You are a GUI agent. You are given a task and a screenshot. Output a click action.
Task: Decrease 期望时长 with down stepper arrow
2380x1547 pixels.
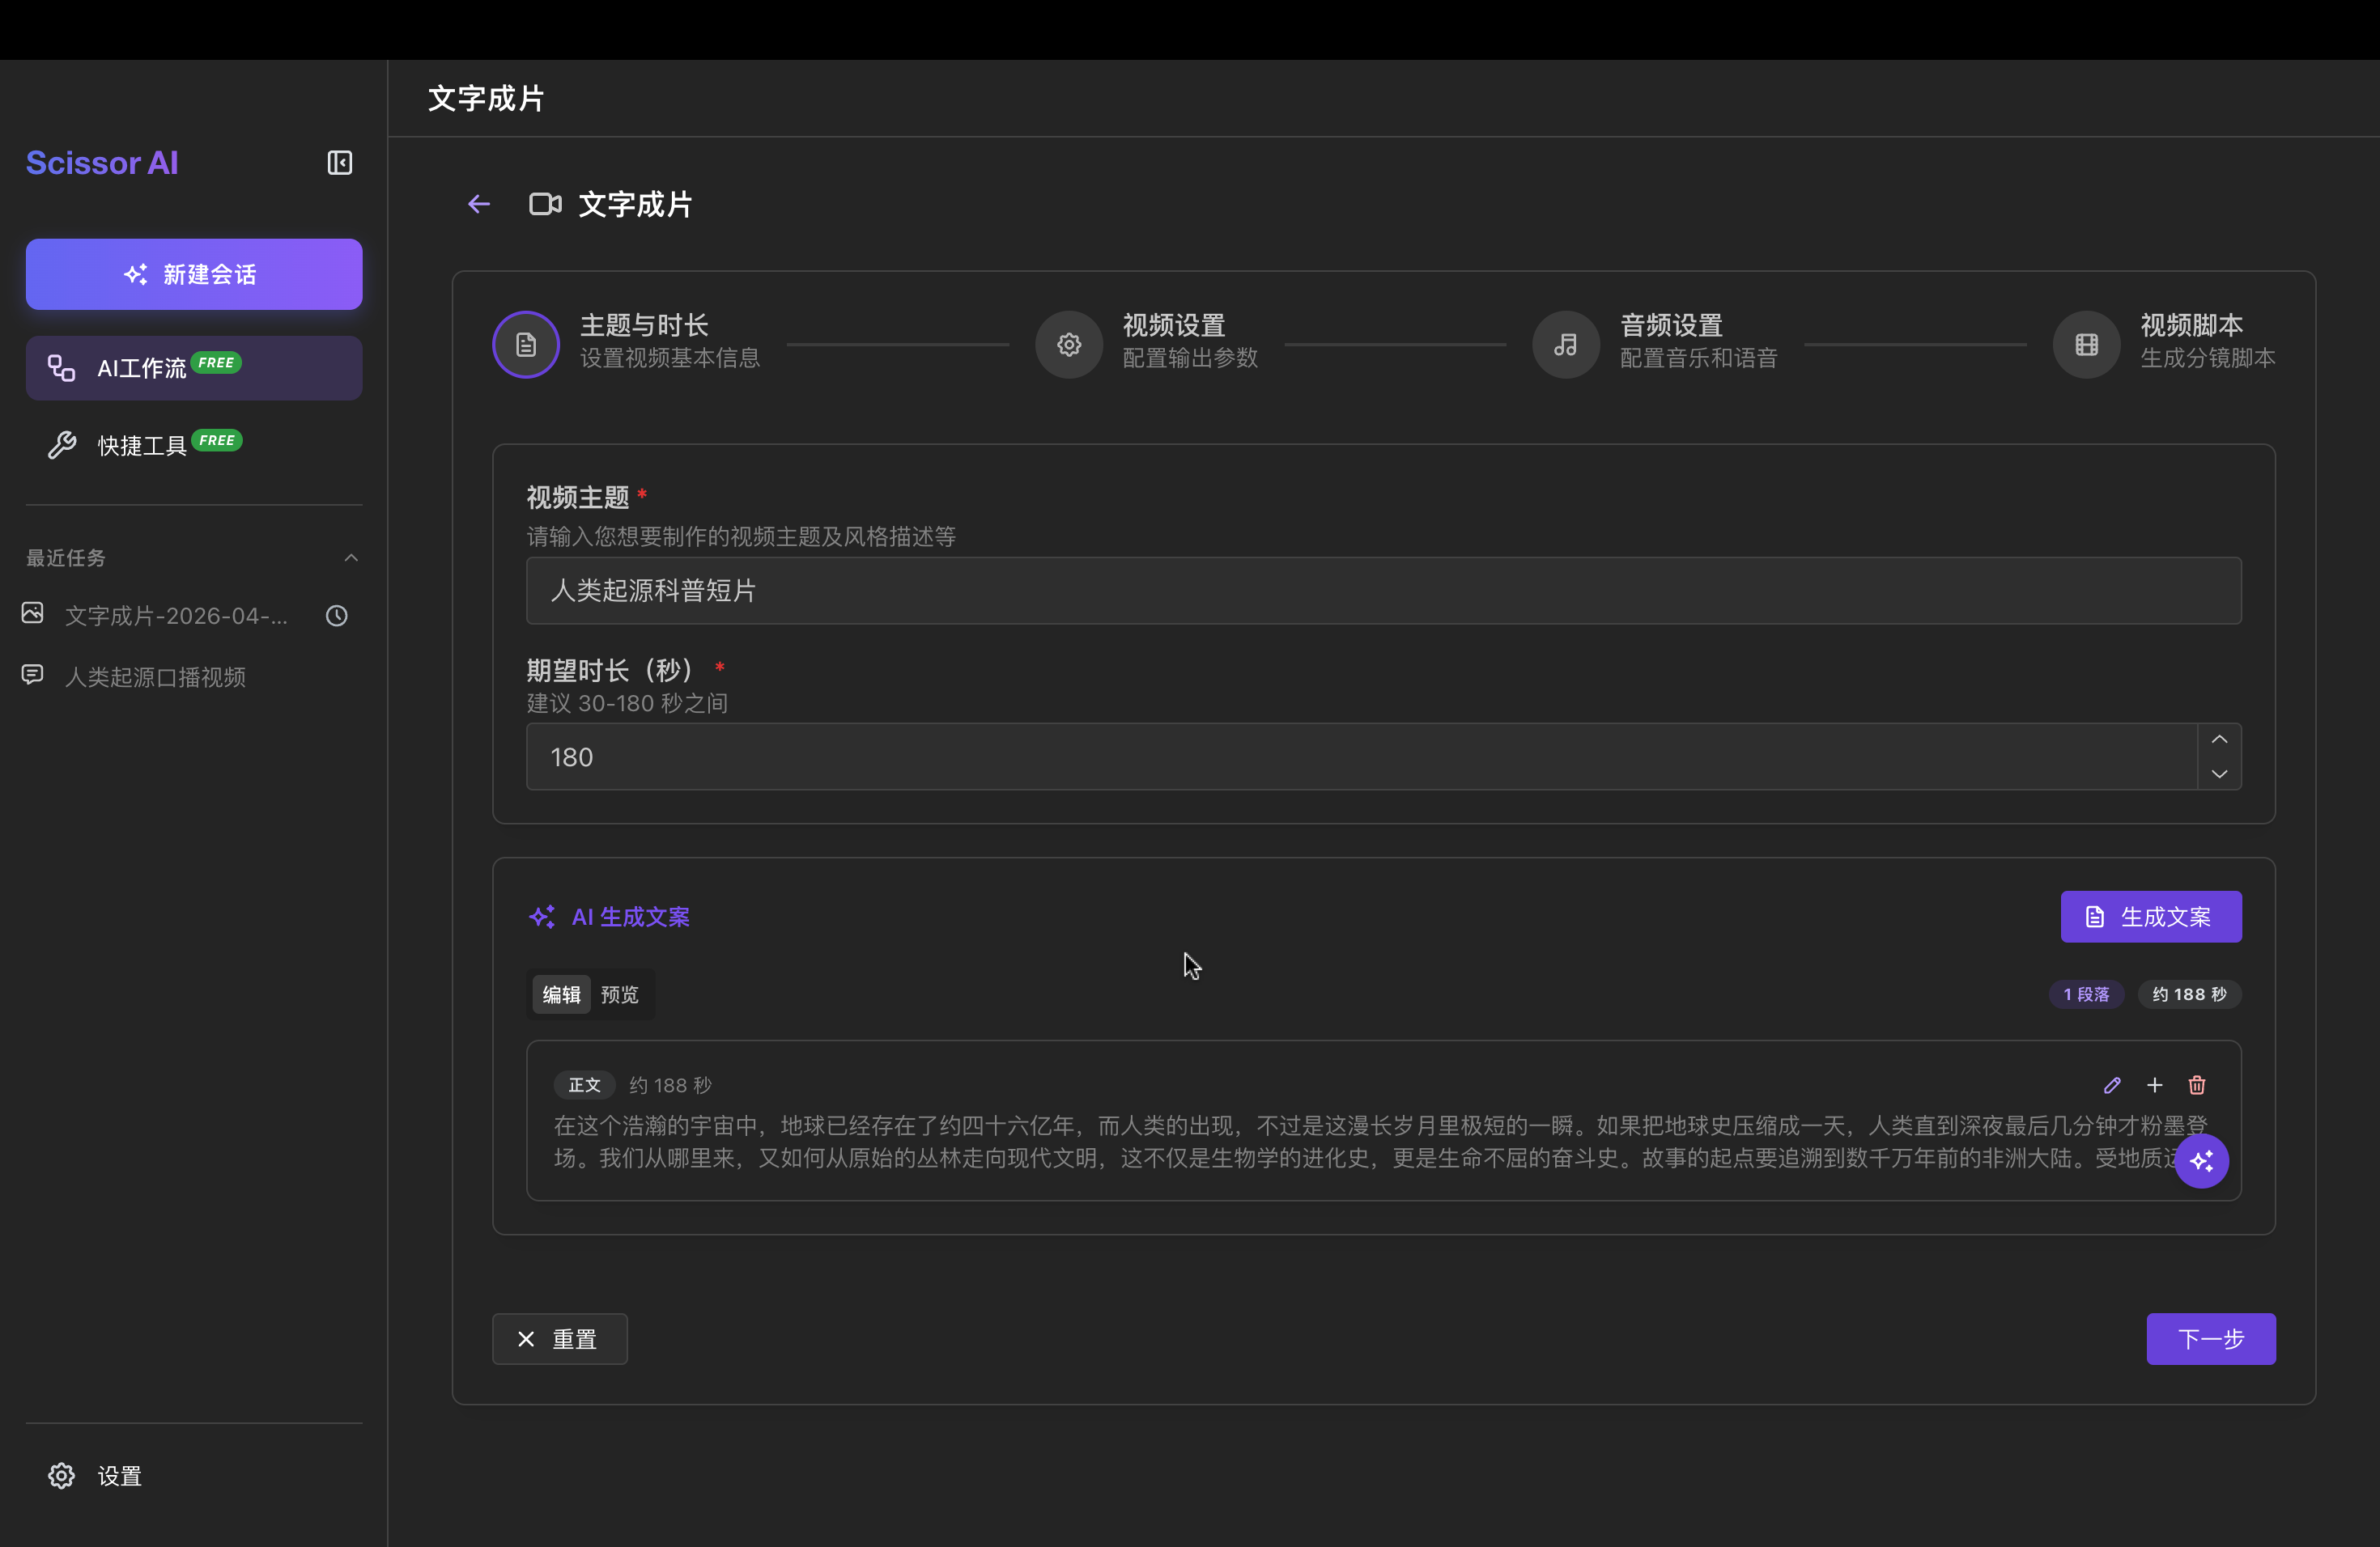2220,774
